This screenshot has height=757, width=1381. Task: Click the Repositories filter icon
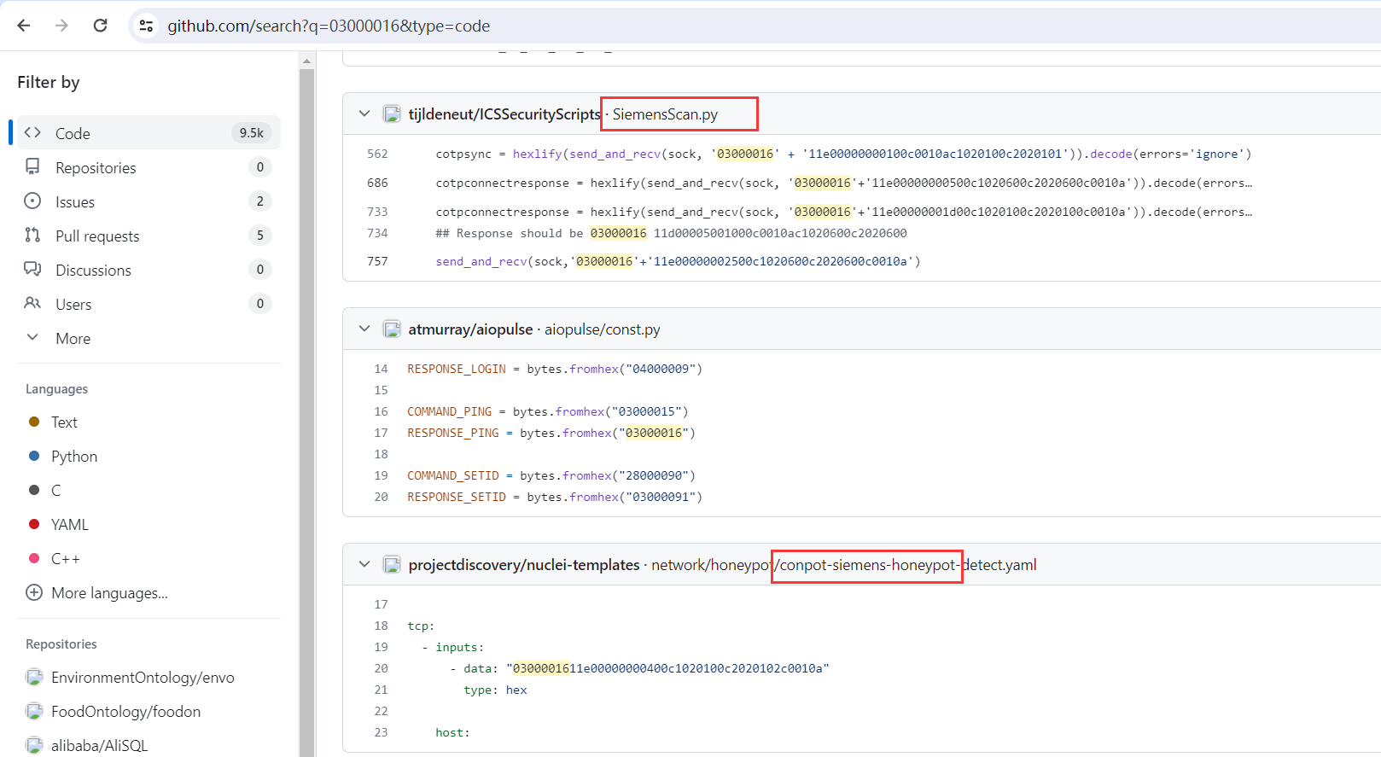pos(32,166)
